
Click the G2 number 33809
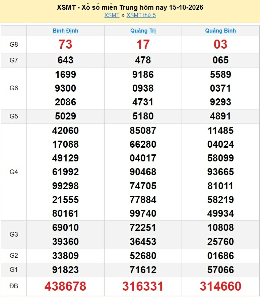click(x=65, y=256)
